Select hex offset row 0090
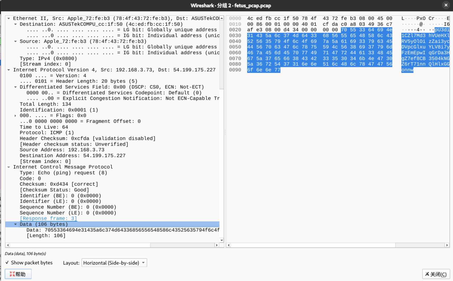The width and height of the screenshot is (453, 281). click(235, 70)
